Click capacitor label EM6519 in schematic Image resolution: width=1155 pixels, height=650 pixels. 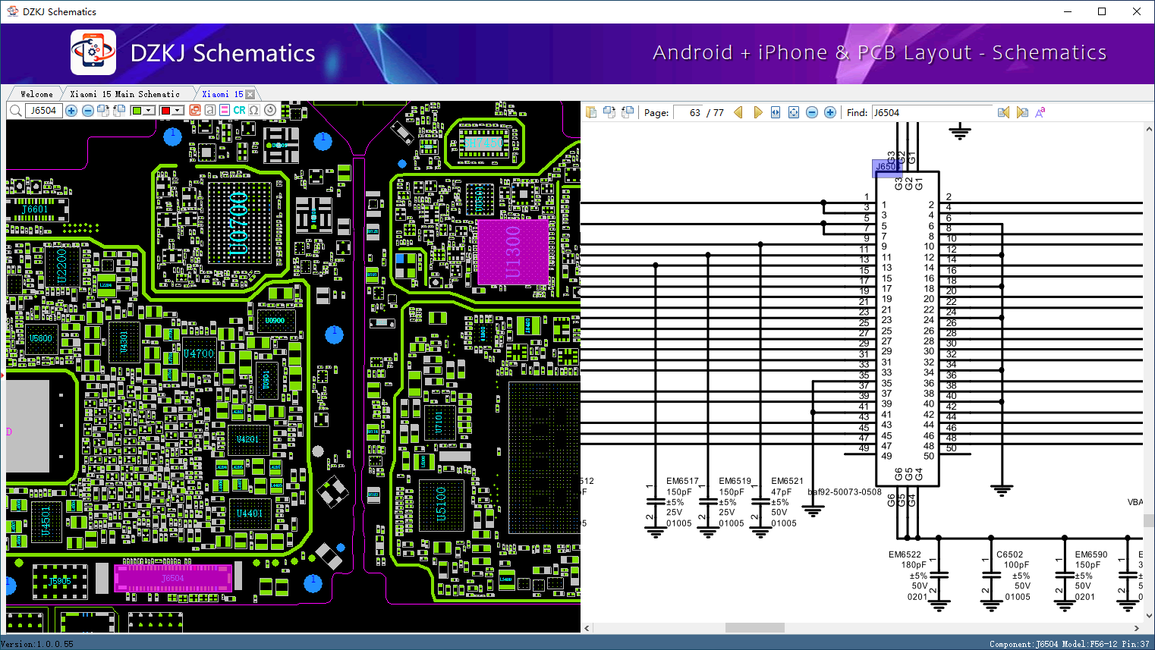tap(735, 481)
